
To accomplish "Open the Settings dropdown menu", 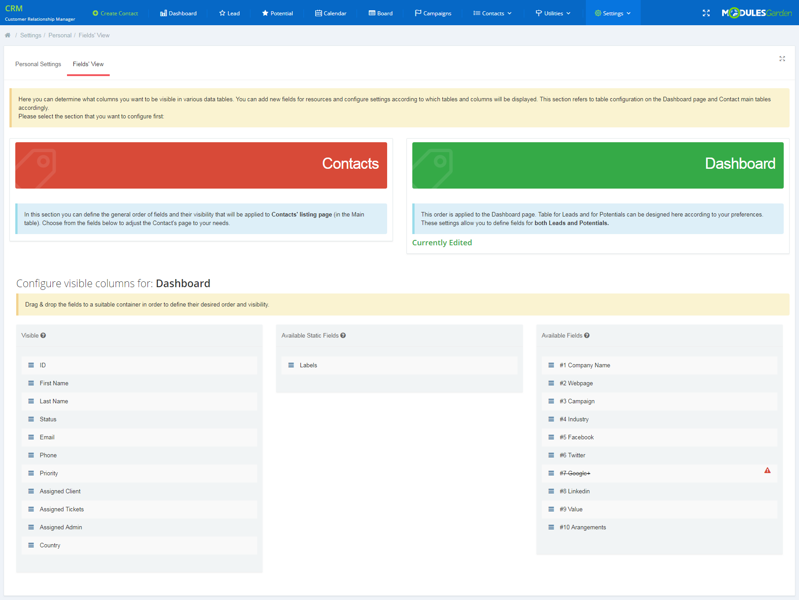I will tap(613, 13).
